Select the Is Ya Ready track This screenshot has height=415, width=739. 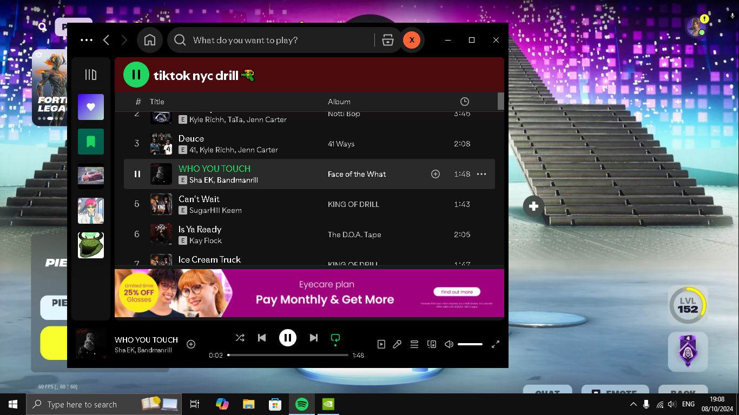(x=200, y=229)
